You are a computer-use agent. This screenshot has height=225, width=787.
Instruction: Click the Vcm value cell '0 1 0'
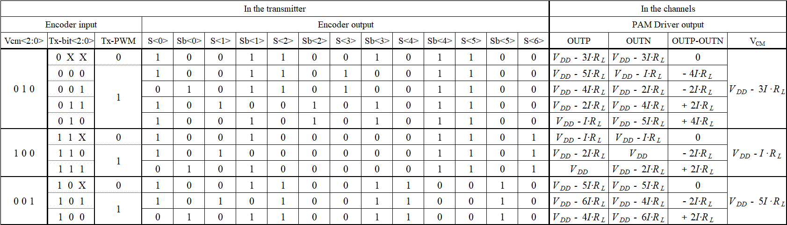(24, 89)
